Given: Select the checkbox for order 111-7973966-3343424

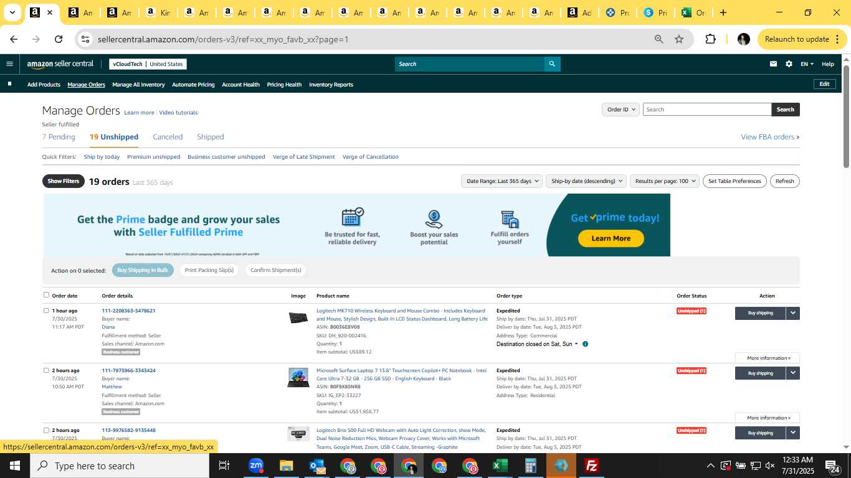Looking at the screenshot, I should (x=46, y=370).
